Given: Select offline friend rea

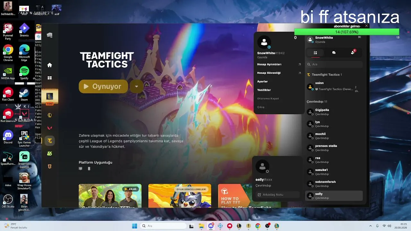Looking at the screenshot, I should (334, 160).
